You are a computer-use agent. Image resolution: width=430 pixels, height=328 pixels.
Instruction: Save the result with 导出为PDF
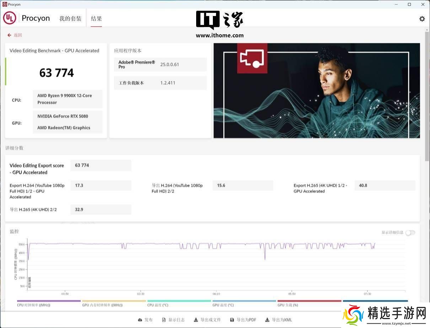243,320
